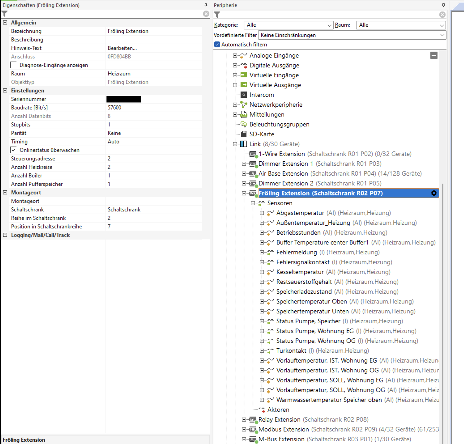
Task: Click the Aktoren group icon
Action: (x=261, y=410)
